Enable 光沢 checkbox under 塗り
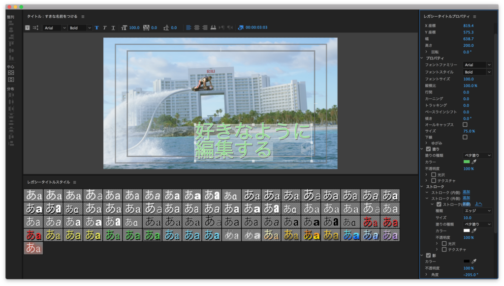The width and height of the screenshot is (504, 286). [x=434, y=174]
